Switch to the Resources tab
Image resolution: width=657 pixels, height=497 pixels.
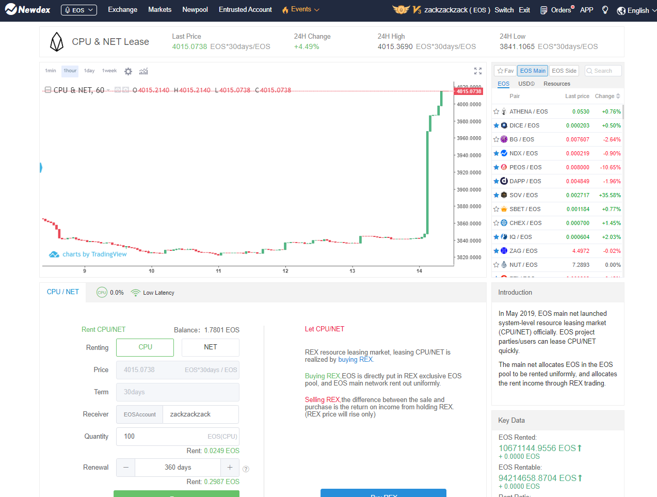(556, 84)
